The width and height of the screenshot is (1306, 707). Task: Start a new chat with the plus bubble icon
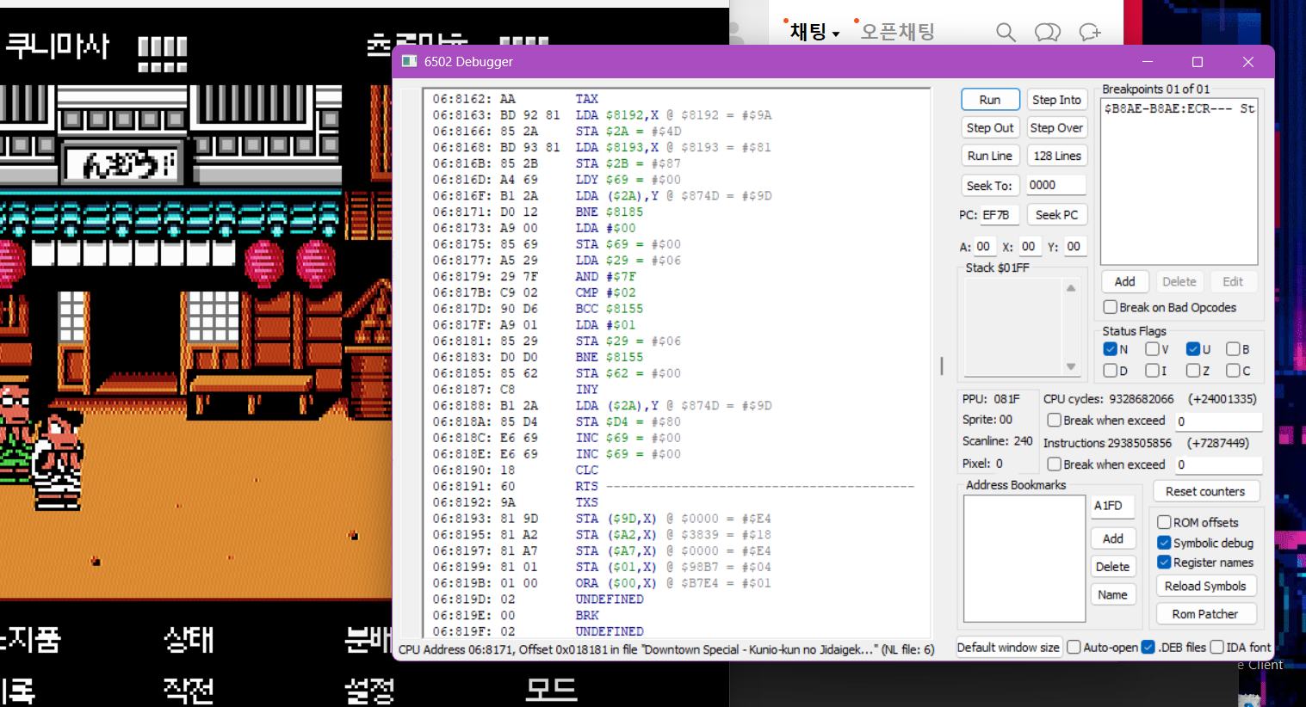coord(1090,32)
